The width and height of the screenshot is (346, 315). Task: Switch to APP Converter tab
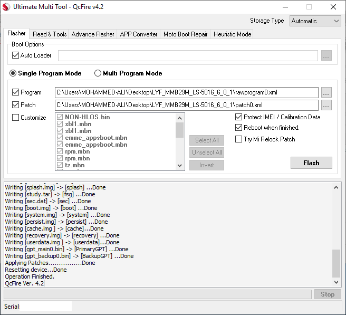[139, 34]
